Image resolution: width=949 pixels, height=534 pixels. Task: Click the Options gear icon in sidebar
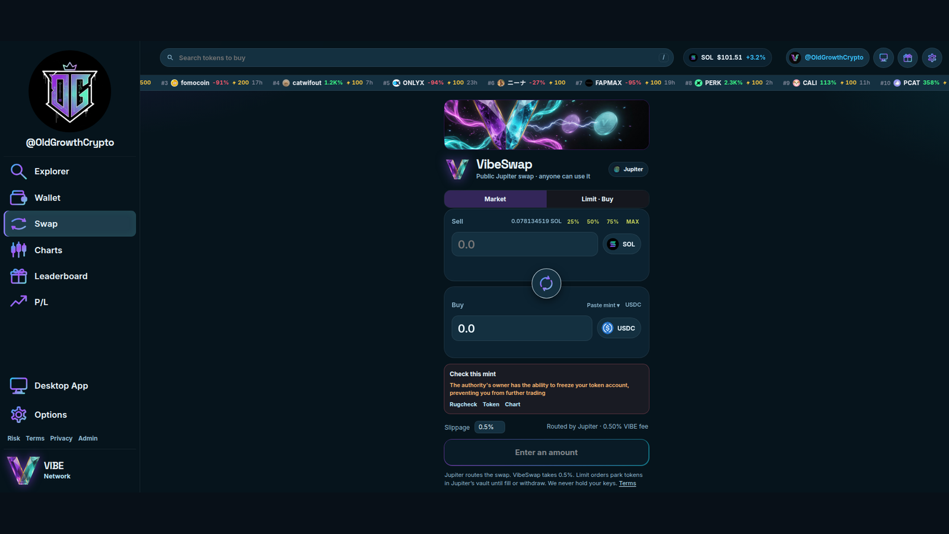pos(18,414)
